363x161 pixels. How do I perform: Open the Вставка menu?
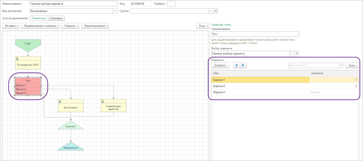click(11, 26)
